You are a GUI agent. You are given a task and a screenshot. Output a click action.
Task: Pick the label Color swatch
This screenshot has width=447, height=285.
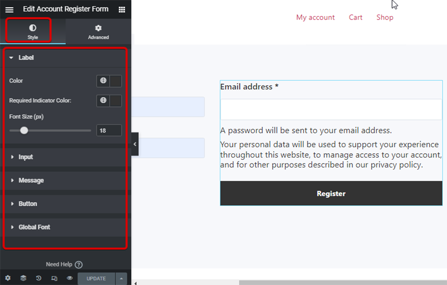(116, 81)
